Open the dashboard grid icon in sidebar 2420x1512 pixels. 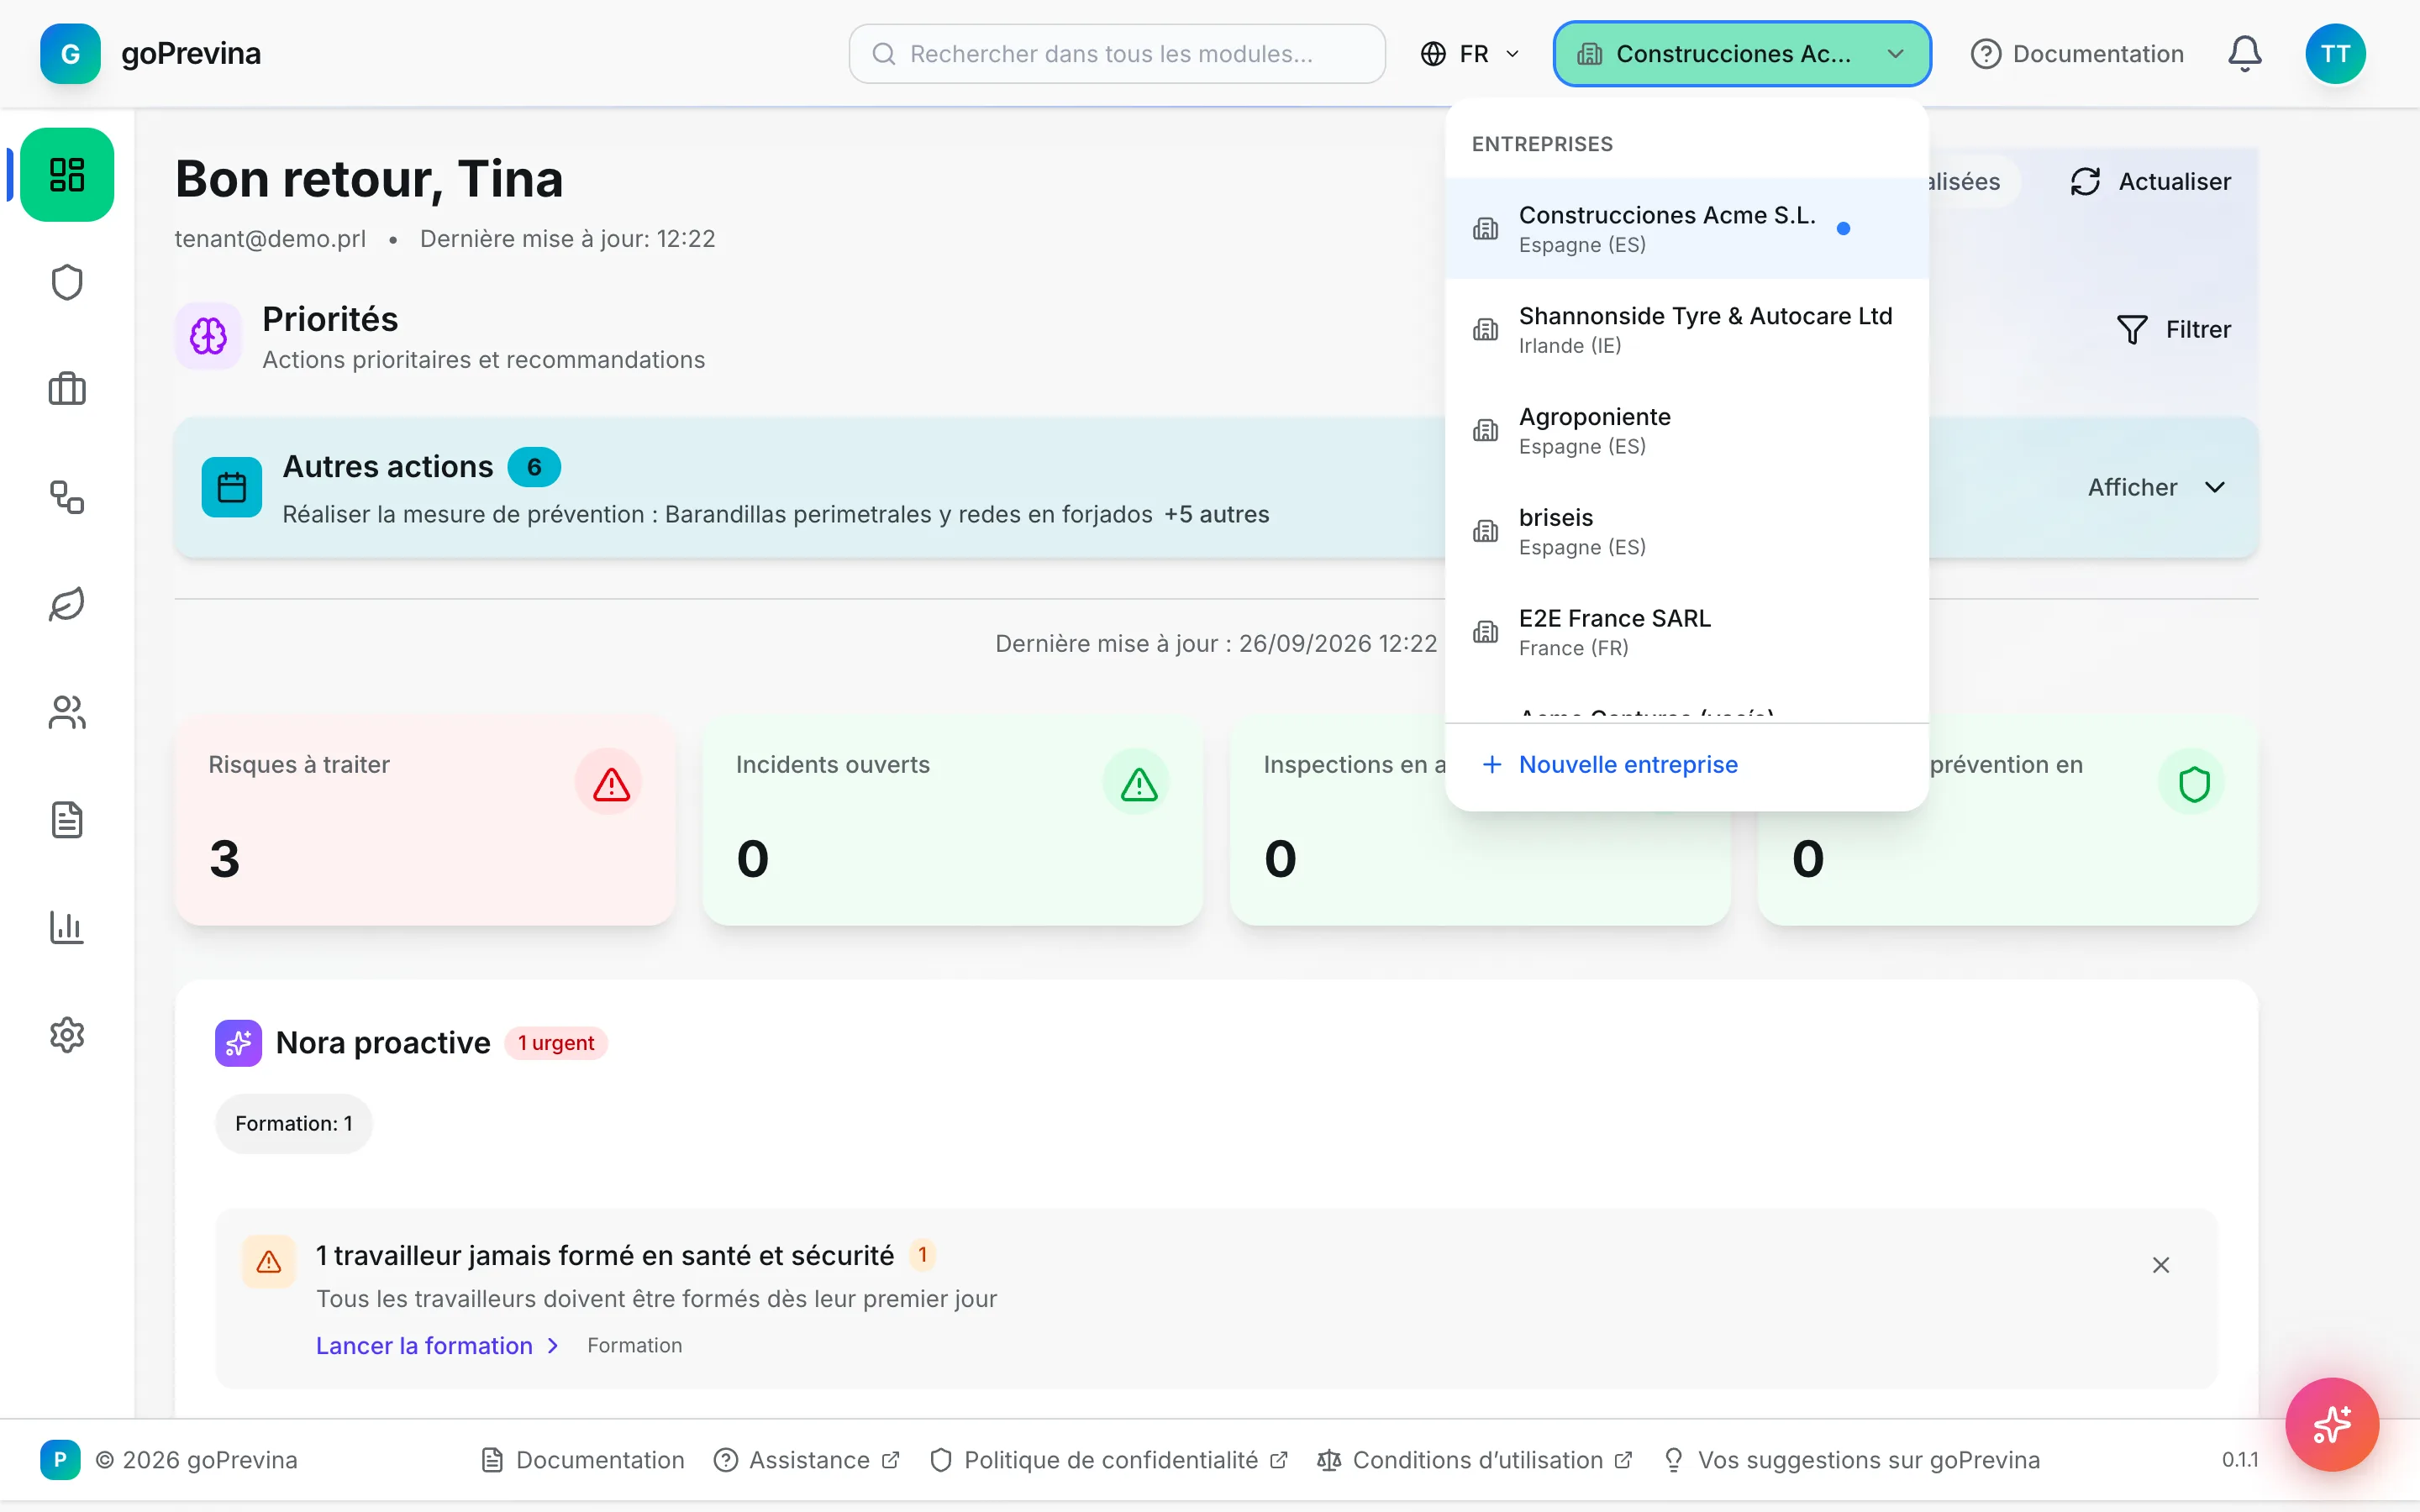[x=67, y=174]
